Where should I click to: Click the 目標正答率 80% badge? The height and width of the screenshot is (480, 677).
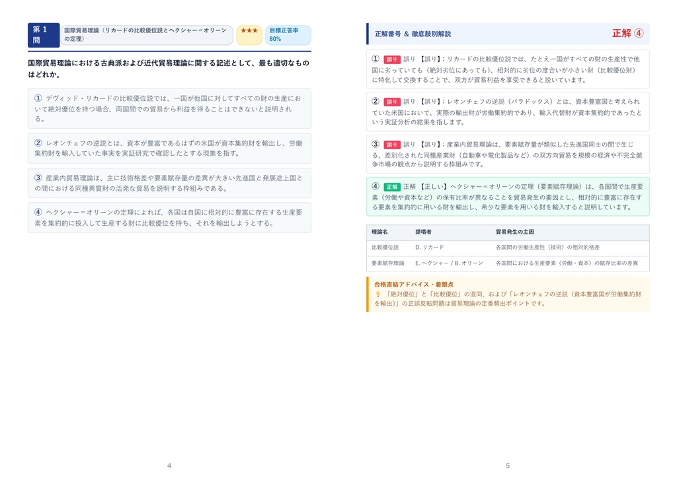[288, 35]
